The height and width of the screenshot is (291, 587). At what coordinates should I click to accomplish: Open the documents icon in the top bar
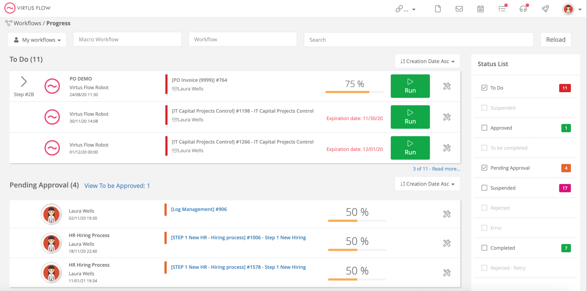[438, 9]
